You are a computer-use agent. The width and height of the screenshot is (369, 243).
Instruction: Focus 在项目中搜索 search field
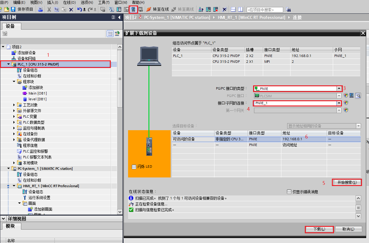pos(265,10)
